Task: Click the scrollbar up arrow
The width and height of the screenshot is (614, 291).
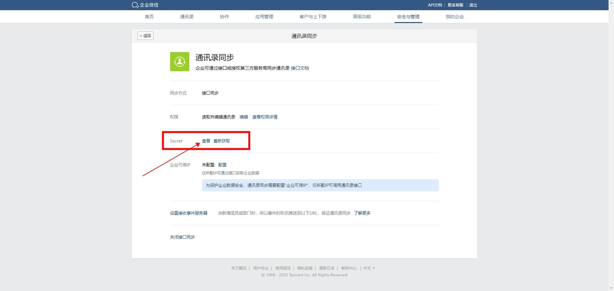Action: click(x=611, y=2)
